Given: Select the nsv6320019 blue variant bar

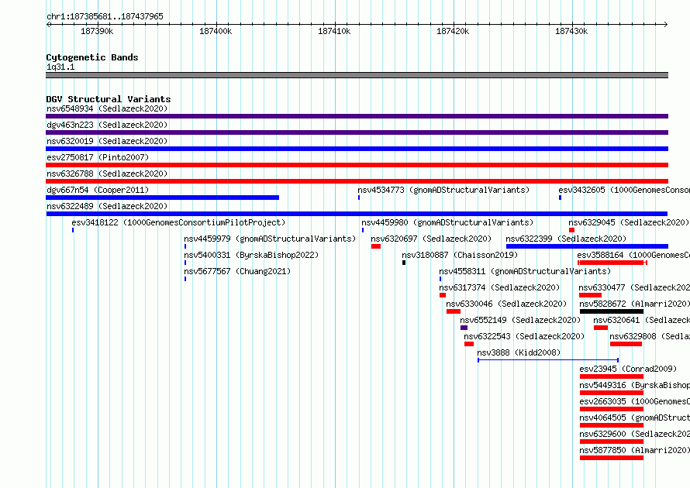Looking at the screenshot, I should click(x=357, y=149).
